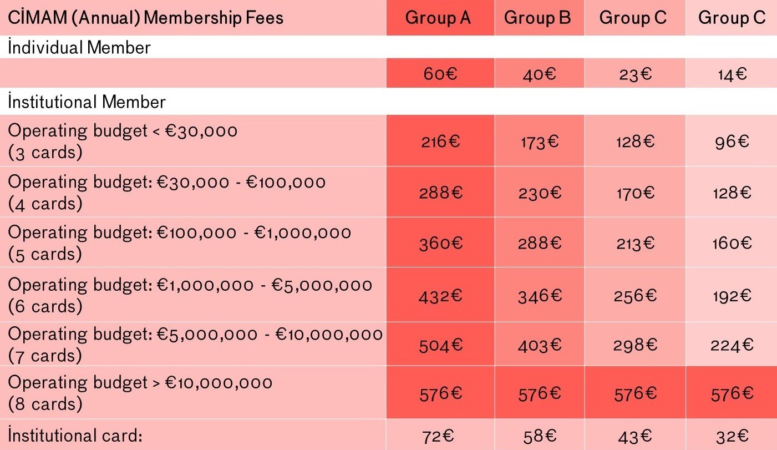Select the 256€ fee cell
The image size is (777, 450).
pyautogui.click(x=634, y=295)
